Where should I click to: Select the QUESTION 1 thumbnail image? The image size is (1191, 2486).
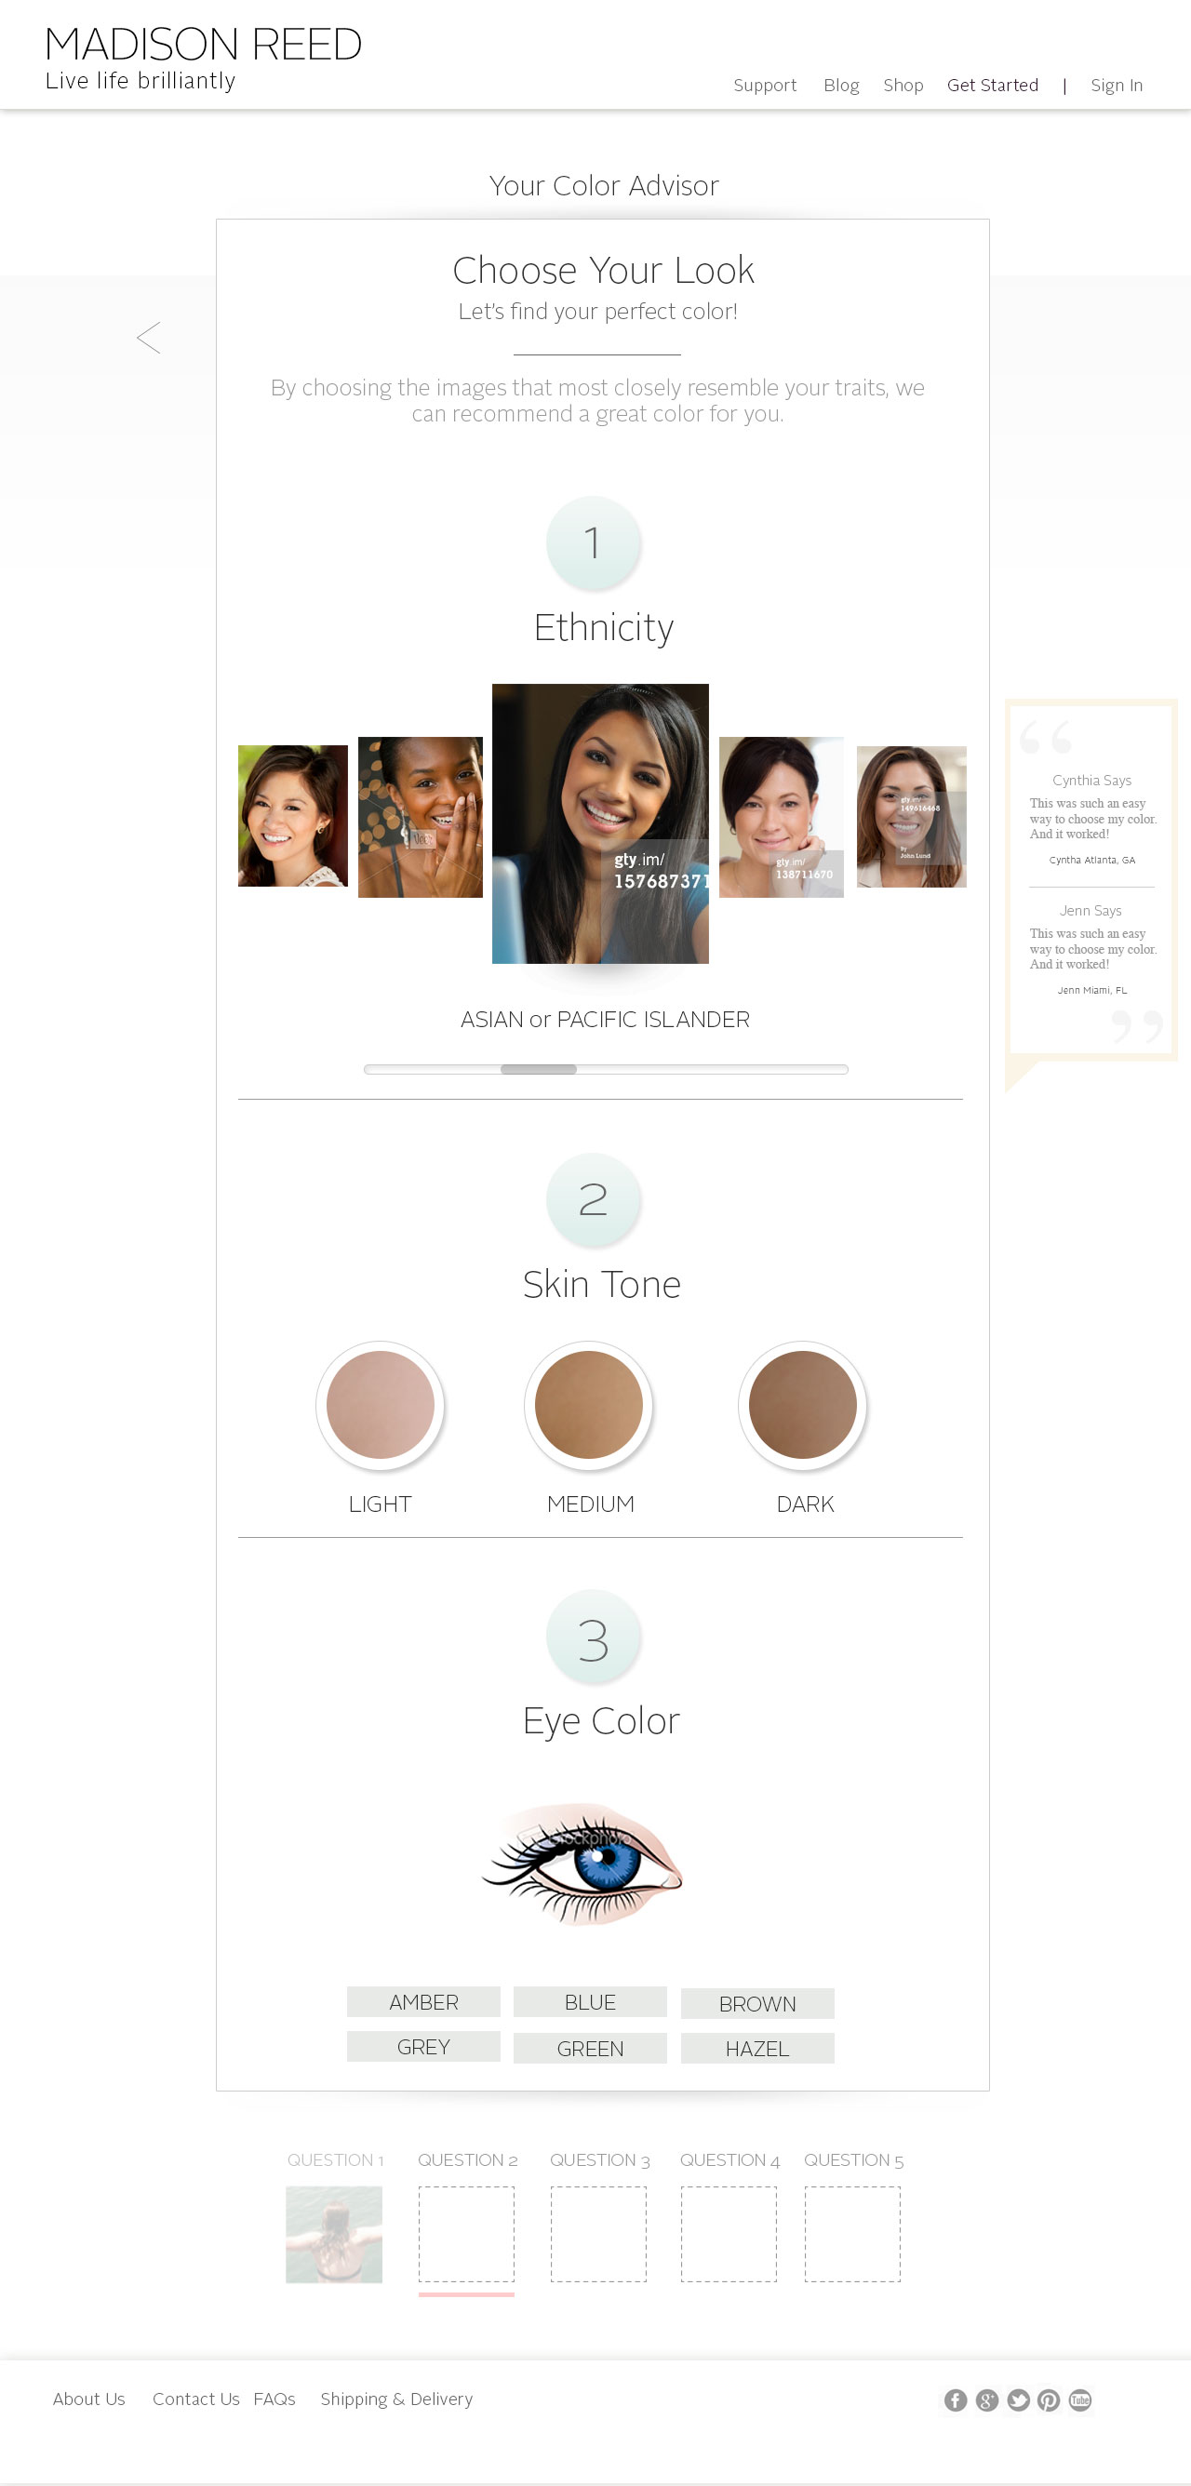click(334, 2234)
